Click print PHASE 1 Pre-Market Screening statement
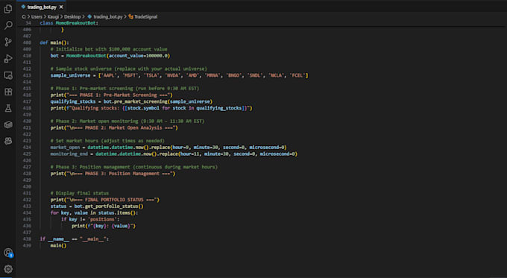The image size is (507, 278). 112,95
